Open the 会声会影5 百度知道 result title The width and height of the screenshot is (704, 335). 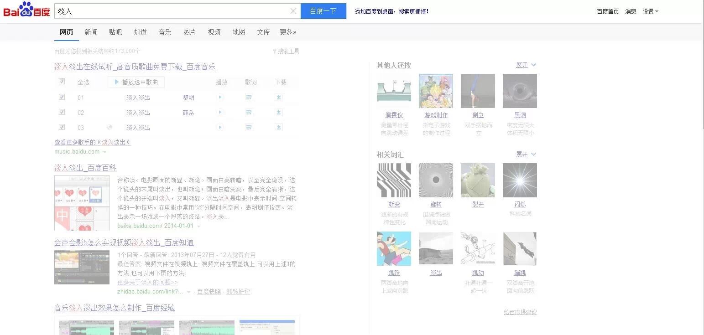[124, 242]
